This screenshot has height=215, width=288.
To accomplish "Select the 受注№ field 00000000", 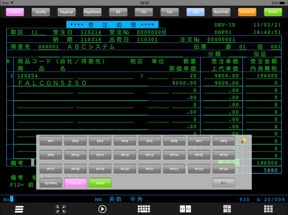I will click(x=151, y=32).
